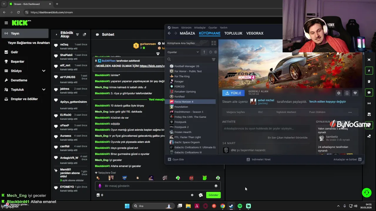Click the chat icon in Kick right sidebar
This screenshot has height=211, width=376.
point(369,93)
